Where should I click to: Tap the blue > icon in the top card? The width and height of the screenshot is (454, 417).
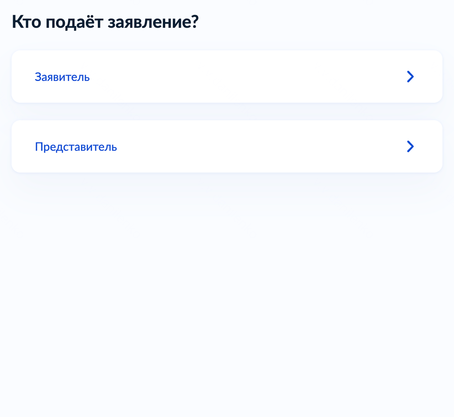[410, 76]
